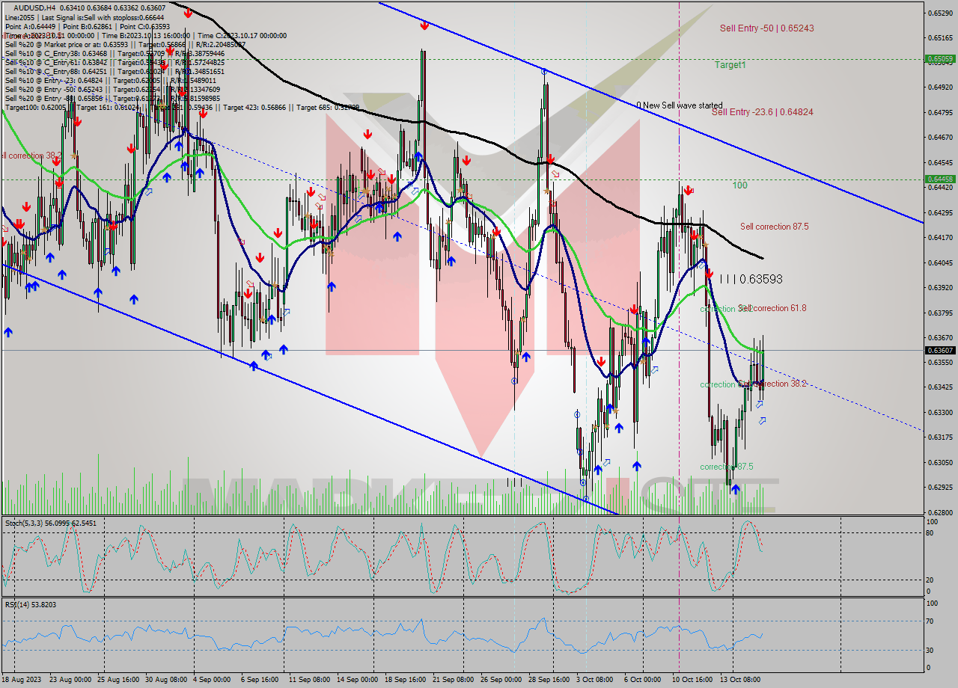
Task: Click the 0.64920 price axis value
Action: (940, 87)
